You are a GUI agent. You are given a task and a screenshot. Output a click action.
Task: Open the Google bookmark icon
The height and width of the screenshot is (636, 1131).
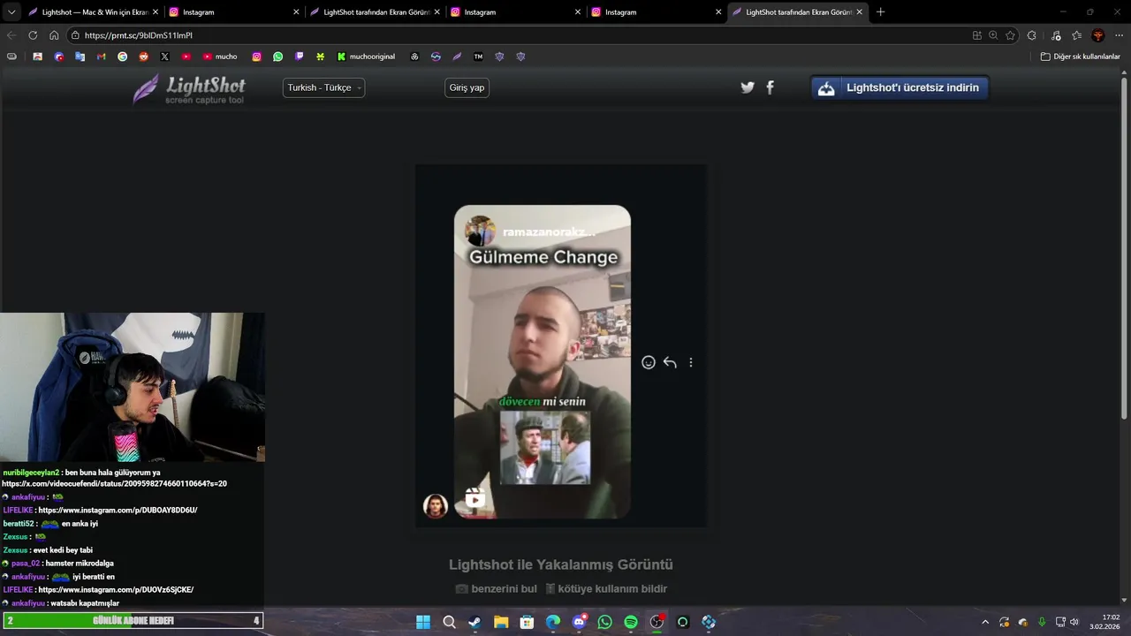pos(123,57)
